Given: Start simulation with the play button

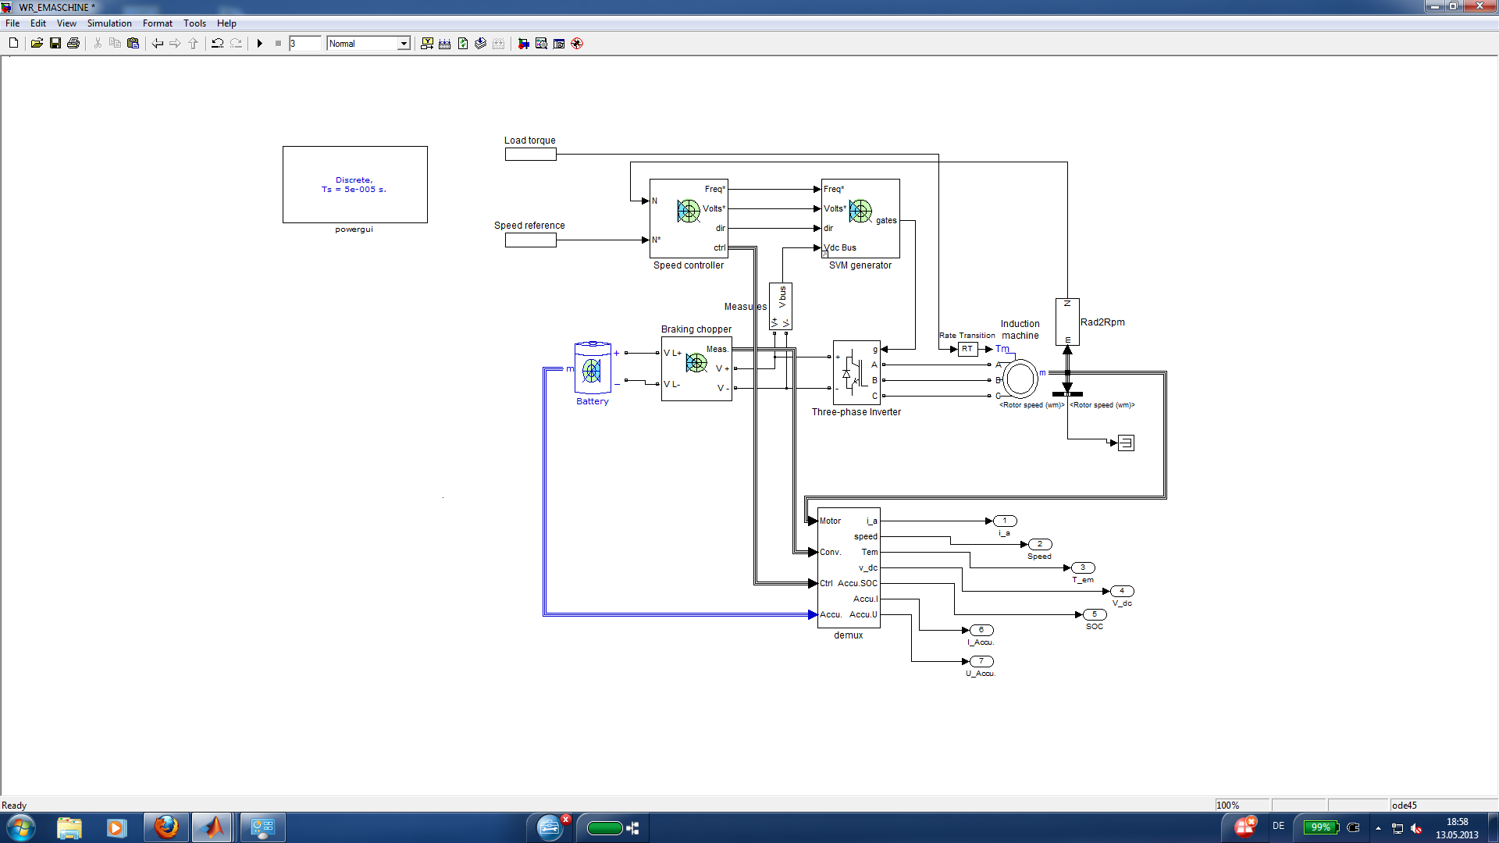Looking at the screenshot, I should pyautogui.click(x=260, y=43).
